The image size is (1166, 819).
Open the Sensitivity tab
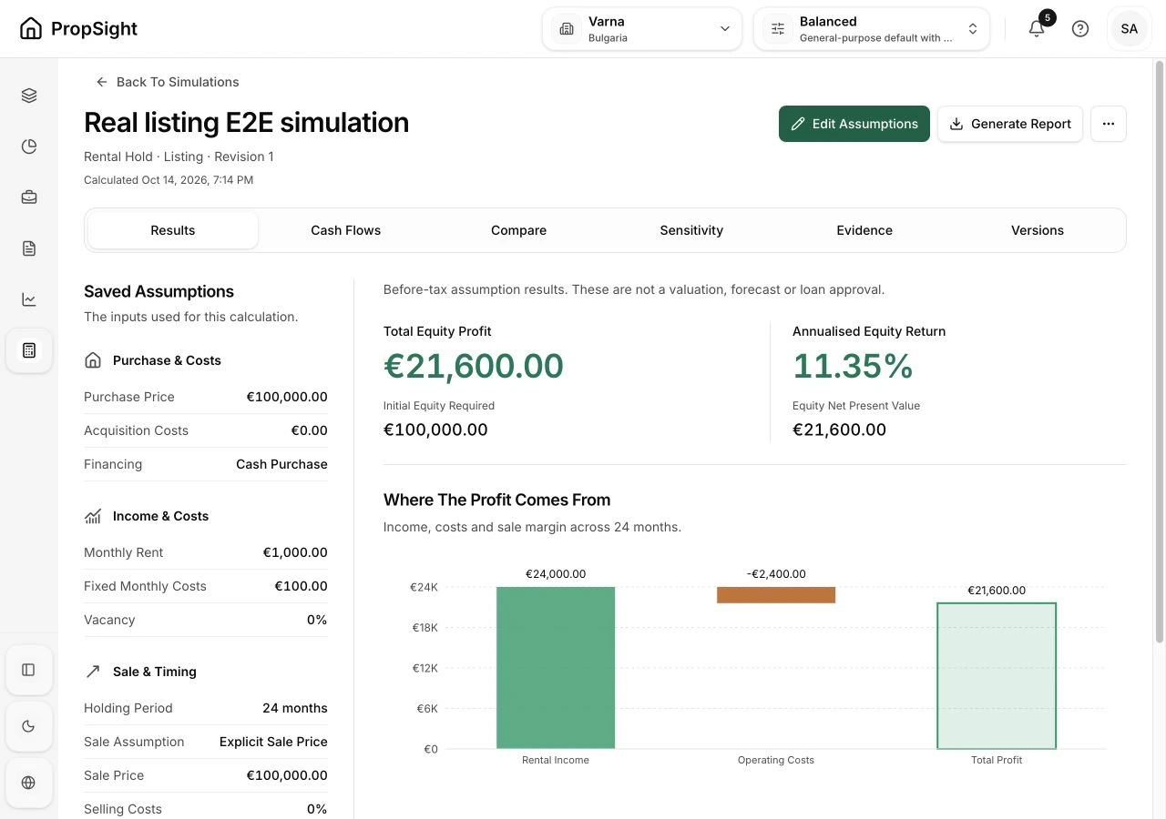coord(691,230)
